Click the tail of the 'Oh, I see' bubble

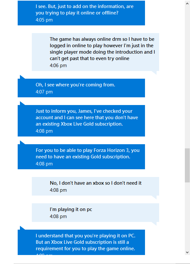(x=22, y=77)
